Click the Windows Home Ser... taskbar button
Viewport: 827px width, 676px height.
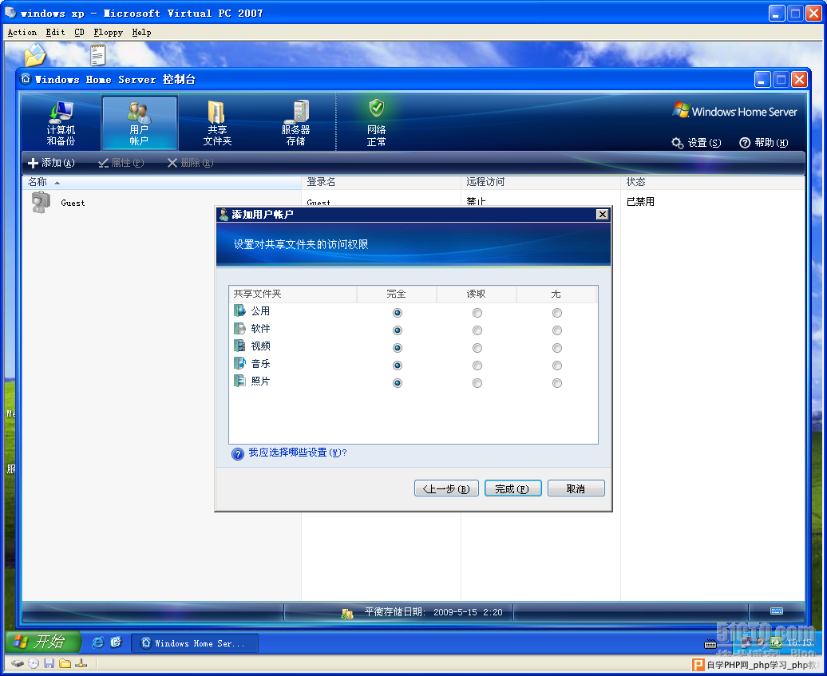(195, 643)
